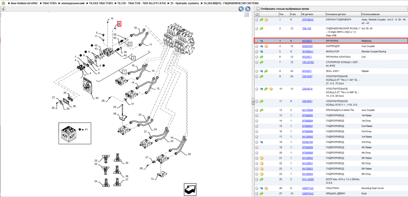Click the '6th Drop' usage cell

(366, 174)
